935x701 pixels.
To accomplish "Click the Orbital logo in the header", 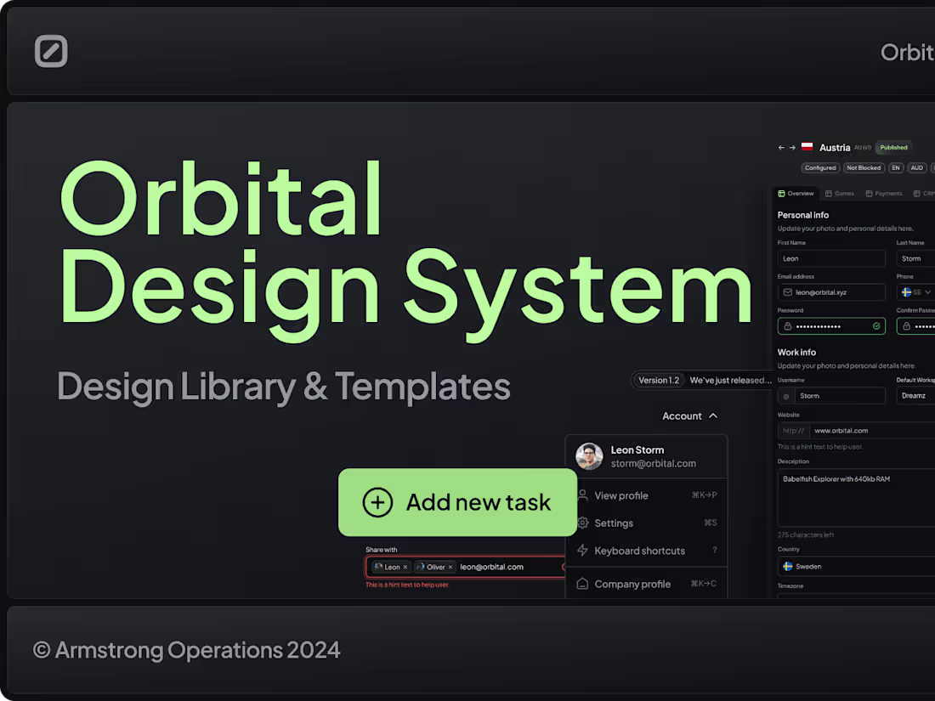I will 51,51.
